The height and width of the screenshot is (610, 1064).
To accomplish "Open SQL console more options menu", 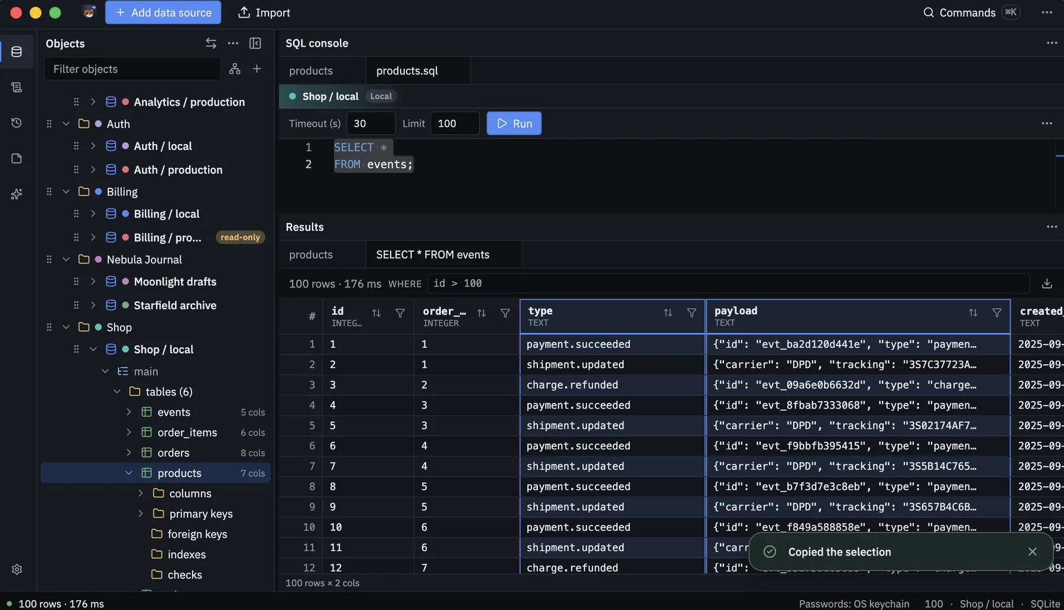I will pyautogui.click(x=1052, y=43).
